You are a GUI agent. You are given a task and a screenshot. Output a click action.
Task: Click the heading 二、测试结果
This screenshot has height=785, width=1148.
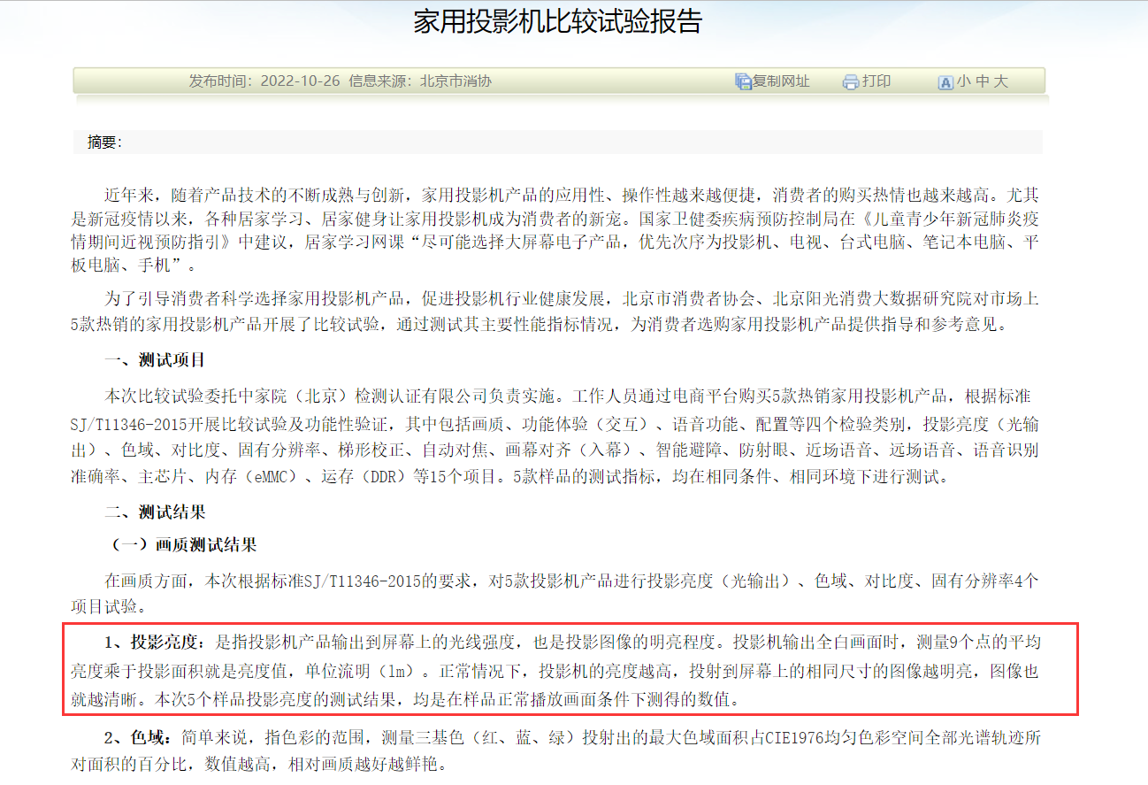click(155, 512)
